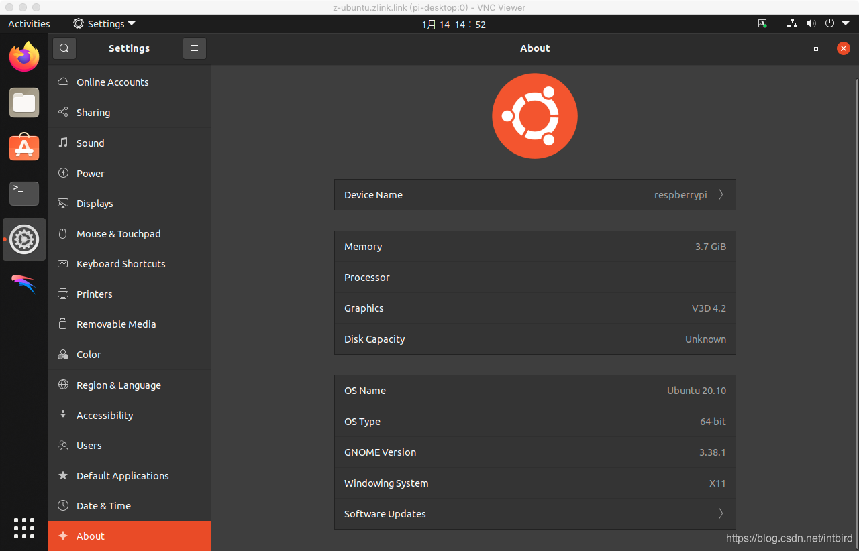Viewport: 859px width, 551px height.
Task: Click the Sharing icon in the sidebar
Action: [x=63, y=112]
